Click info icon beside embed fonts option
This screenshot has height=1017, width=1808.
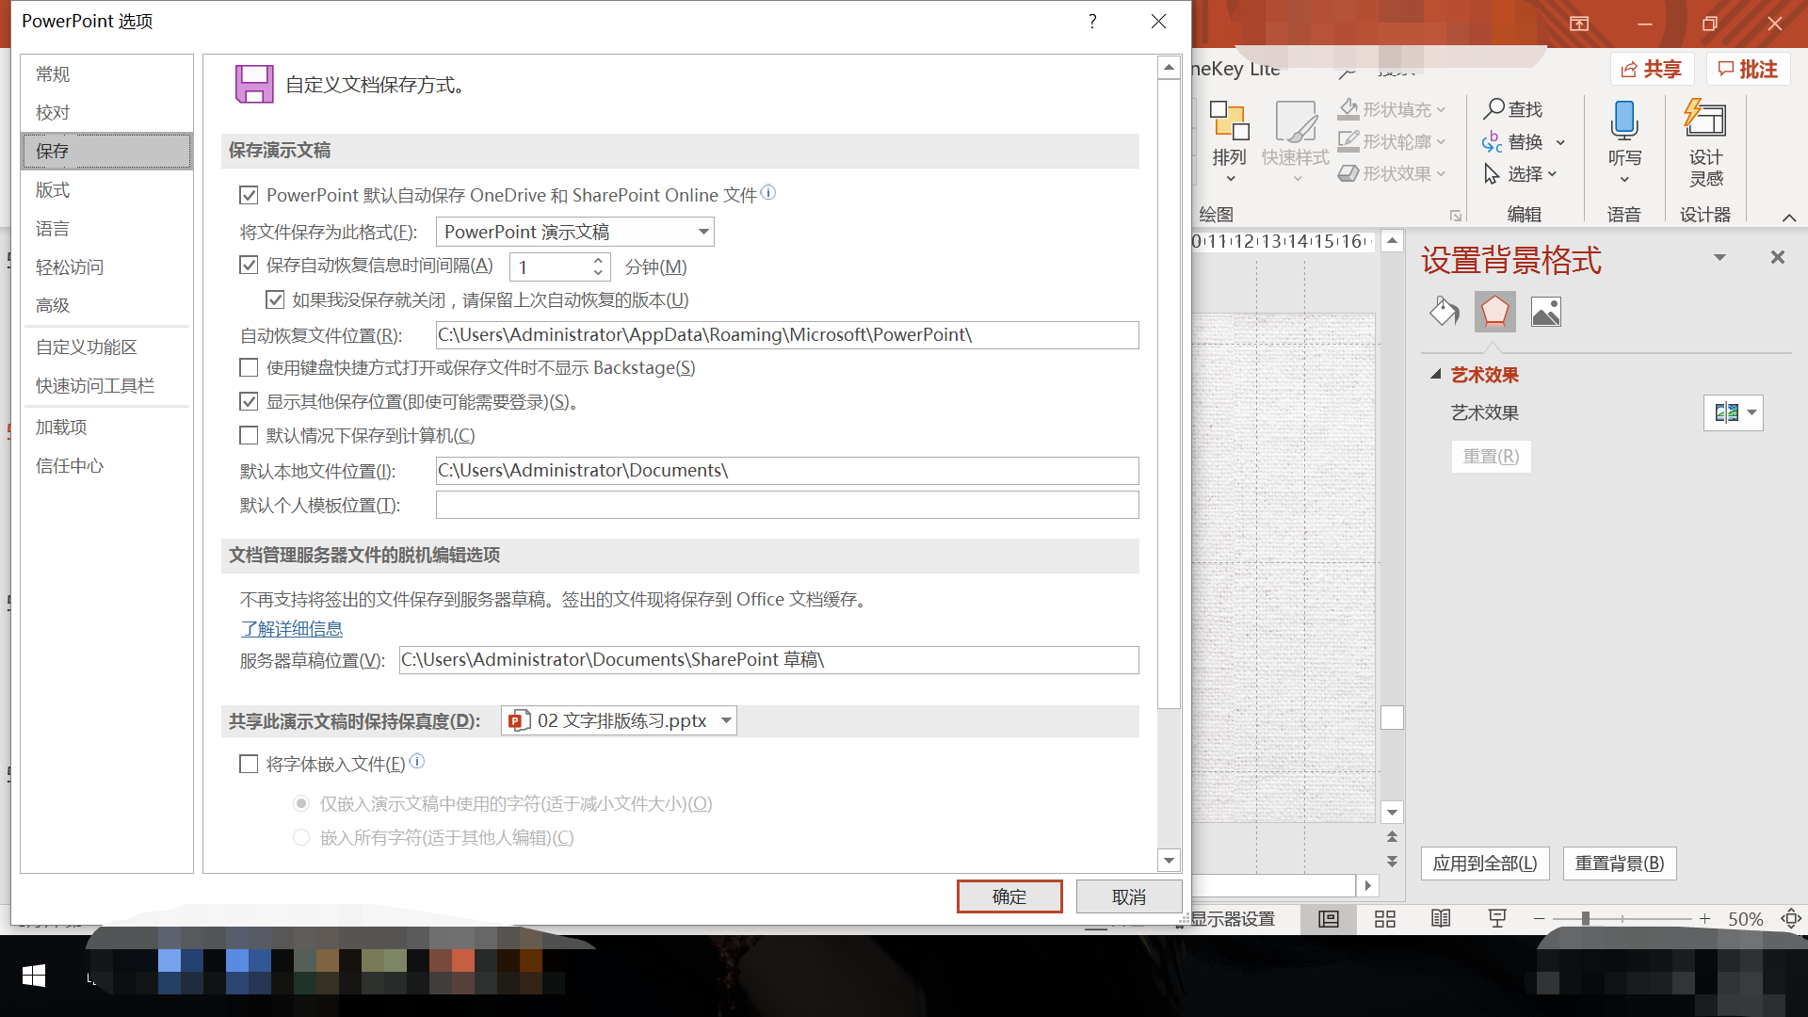(417, 761)
